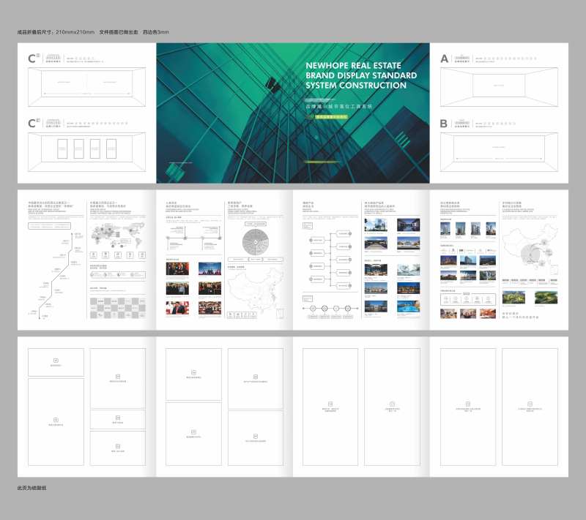586x520 pixels.
Task: Click the paper note text at bottom-left
Action: 31,488
